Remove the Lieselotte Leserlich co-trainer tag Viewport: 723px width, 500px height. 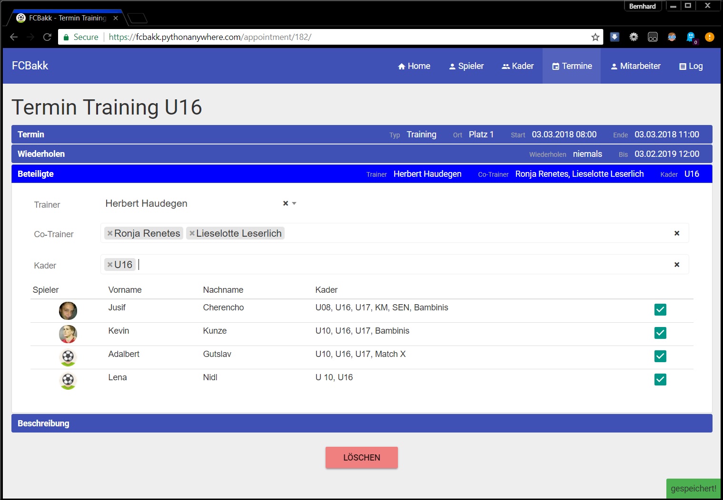point(192,233)
